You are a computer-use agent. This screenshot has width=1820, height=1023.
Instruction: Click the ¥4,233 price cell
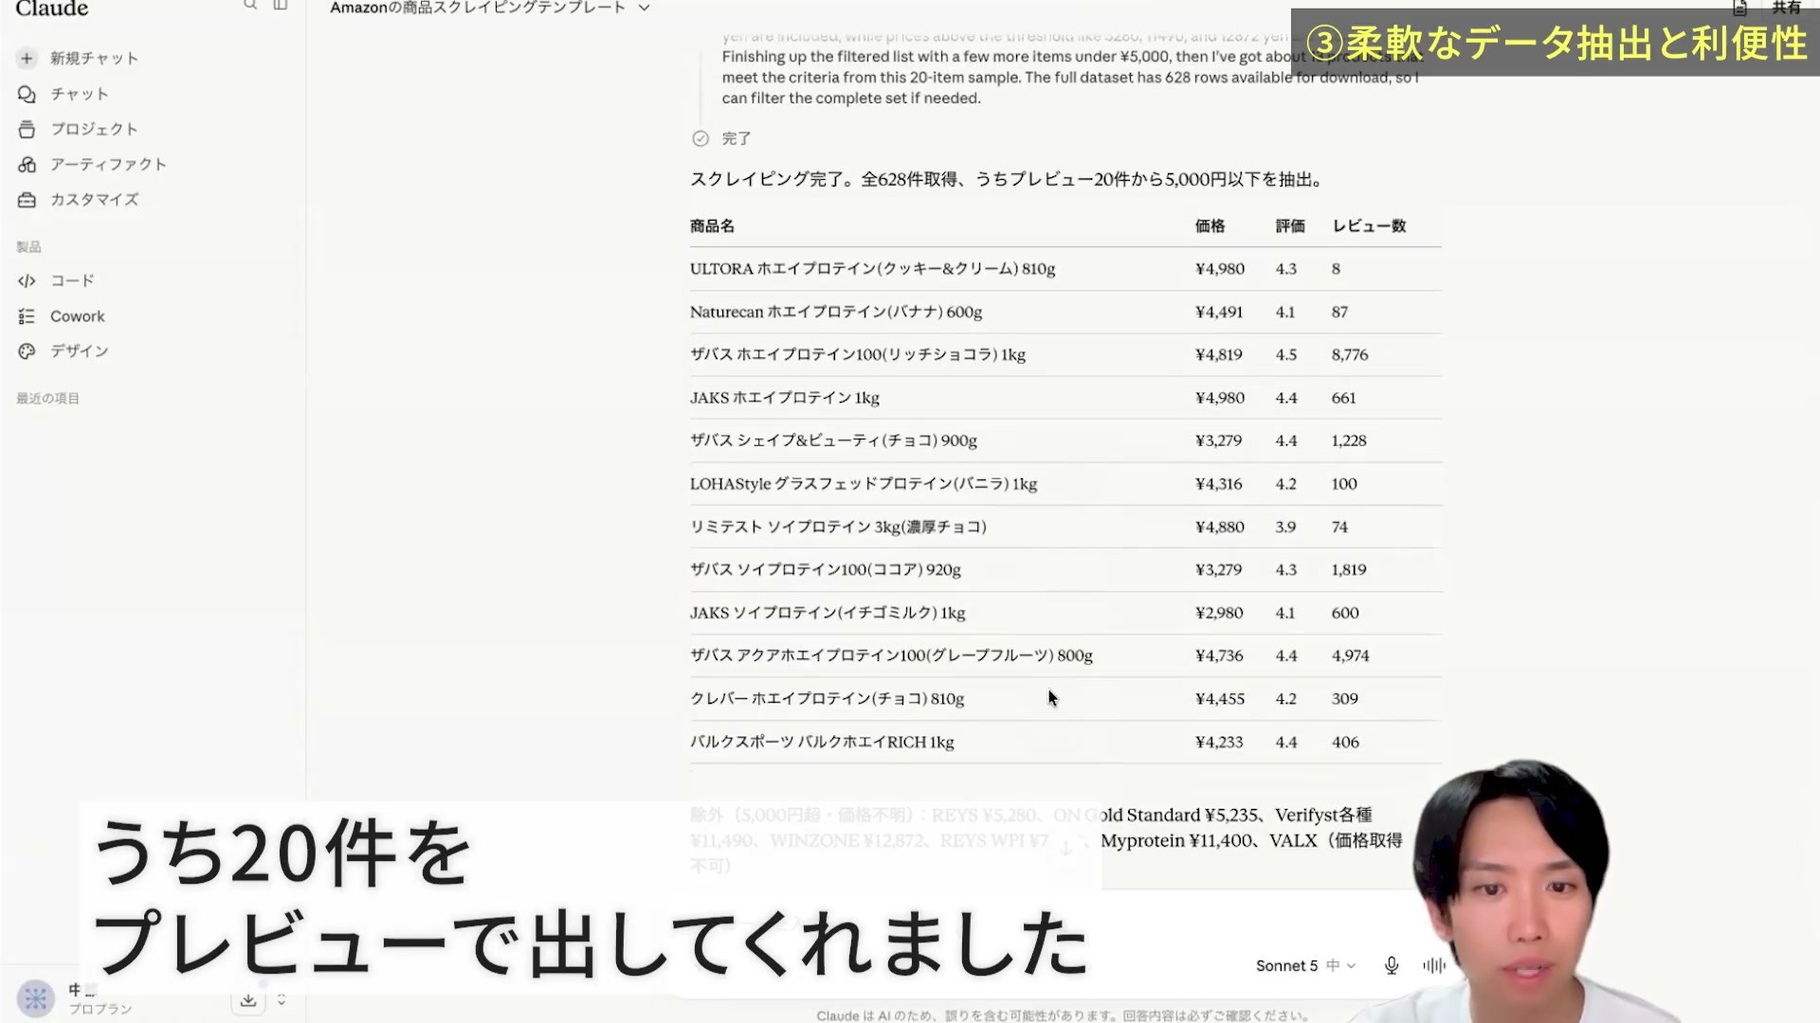1219,742
